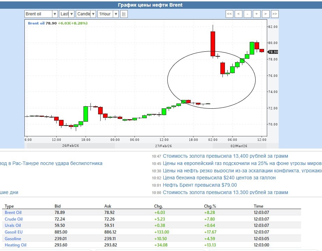Click the Chg.% column header

point(210,206)
